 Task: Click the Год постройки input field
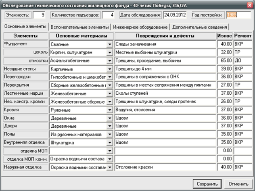[238, 15]
